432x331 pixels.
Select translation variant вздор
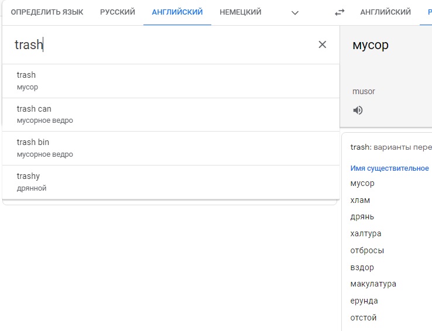coord(362,267)
